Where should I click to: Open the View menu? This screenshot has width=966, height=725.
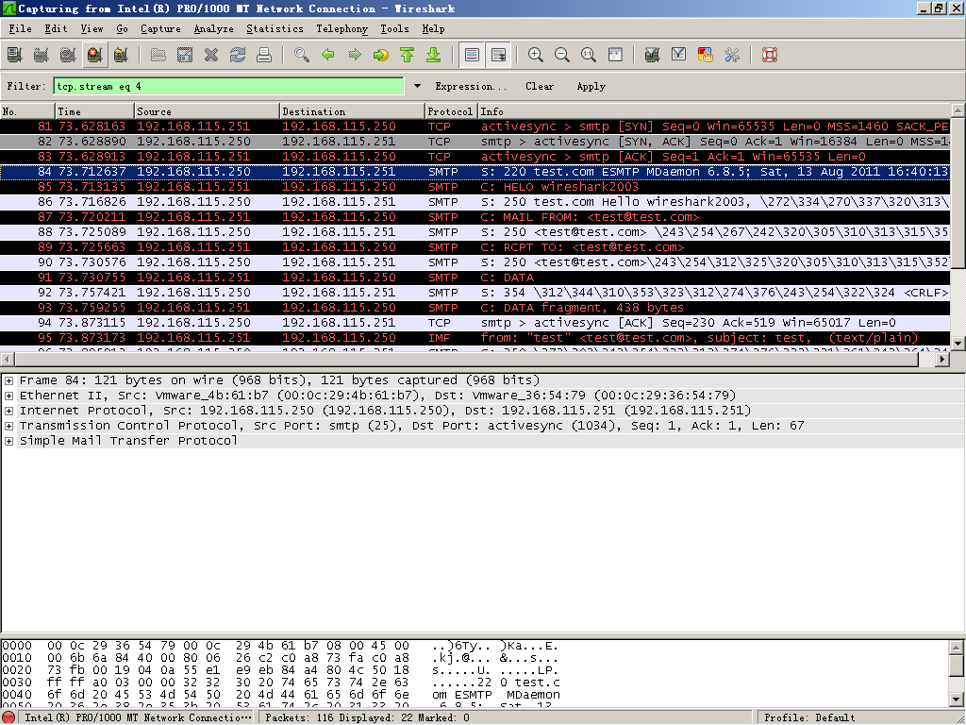coord(92,28)
